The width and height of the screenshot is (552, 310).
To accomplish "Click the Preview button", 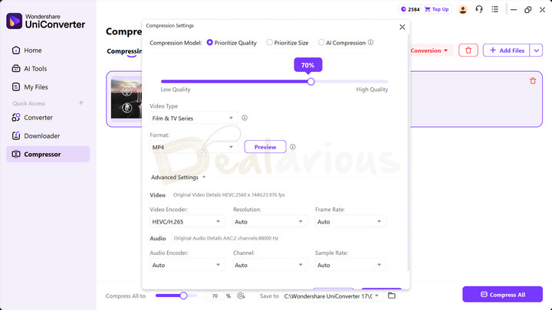I will point(265,147).
